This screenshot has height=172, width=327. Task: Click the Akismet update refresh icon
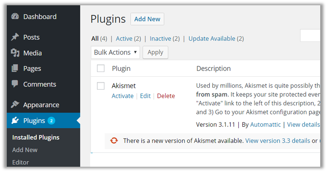point(114,141)
